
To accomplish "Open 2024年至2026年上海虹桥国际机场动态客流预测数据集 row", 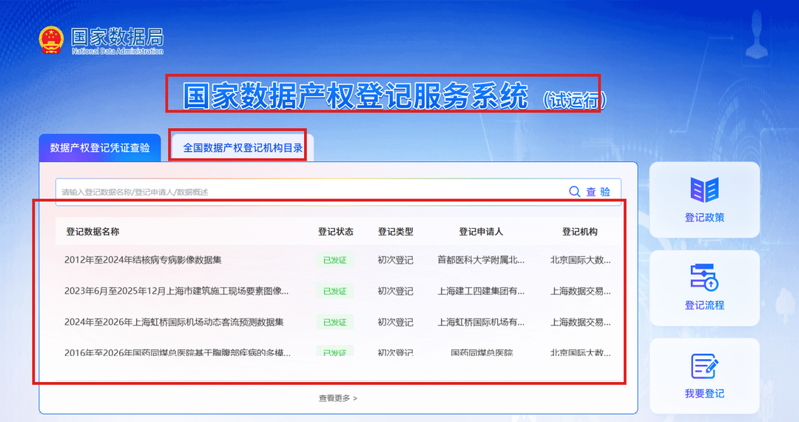I will pyautogui.click(x=338, y=322).
